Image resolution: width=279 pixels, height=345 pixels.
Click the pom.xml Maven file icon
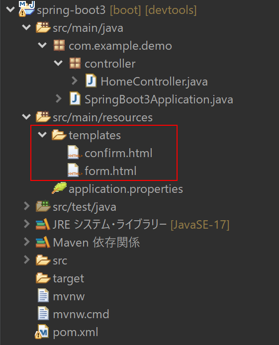point(42,332)
